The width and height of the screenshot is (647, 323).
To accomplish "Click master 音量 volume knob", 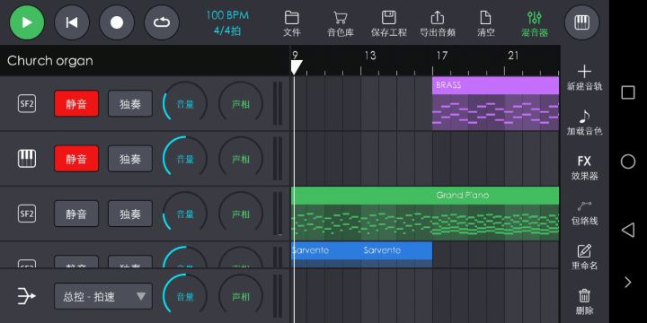I will (185, 296).
